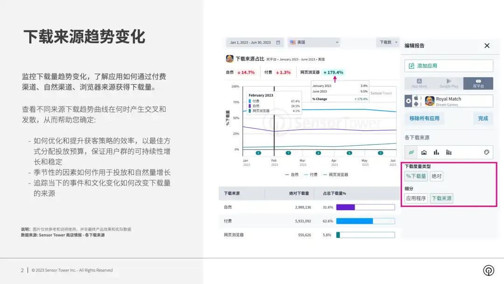Click the 自然 row label in table
Viewport: 504px width, 284px height.
click(228, 207)
